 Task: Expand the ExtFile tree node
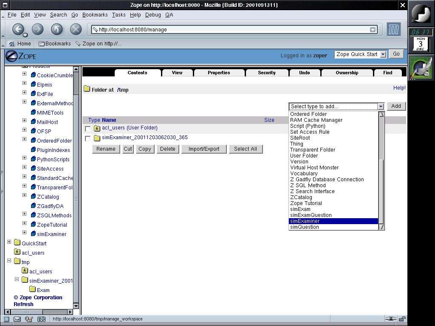point(24,92)
